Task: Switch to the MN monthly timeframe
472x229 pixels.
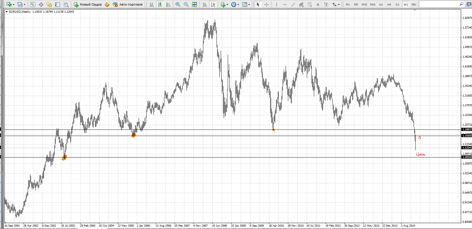Action: coord(414,4)
